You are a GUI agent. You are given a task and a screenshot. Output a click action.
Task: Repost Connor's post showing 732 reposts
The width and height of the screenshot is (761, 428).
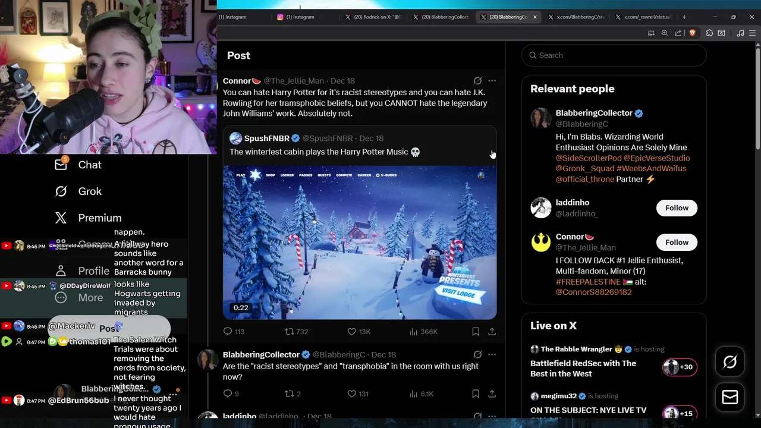coord(296,332)
